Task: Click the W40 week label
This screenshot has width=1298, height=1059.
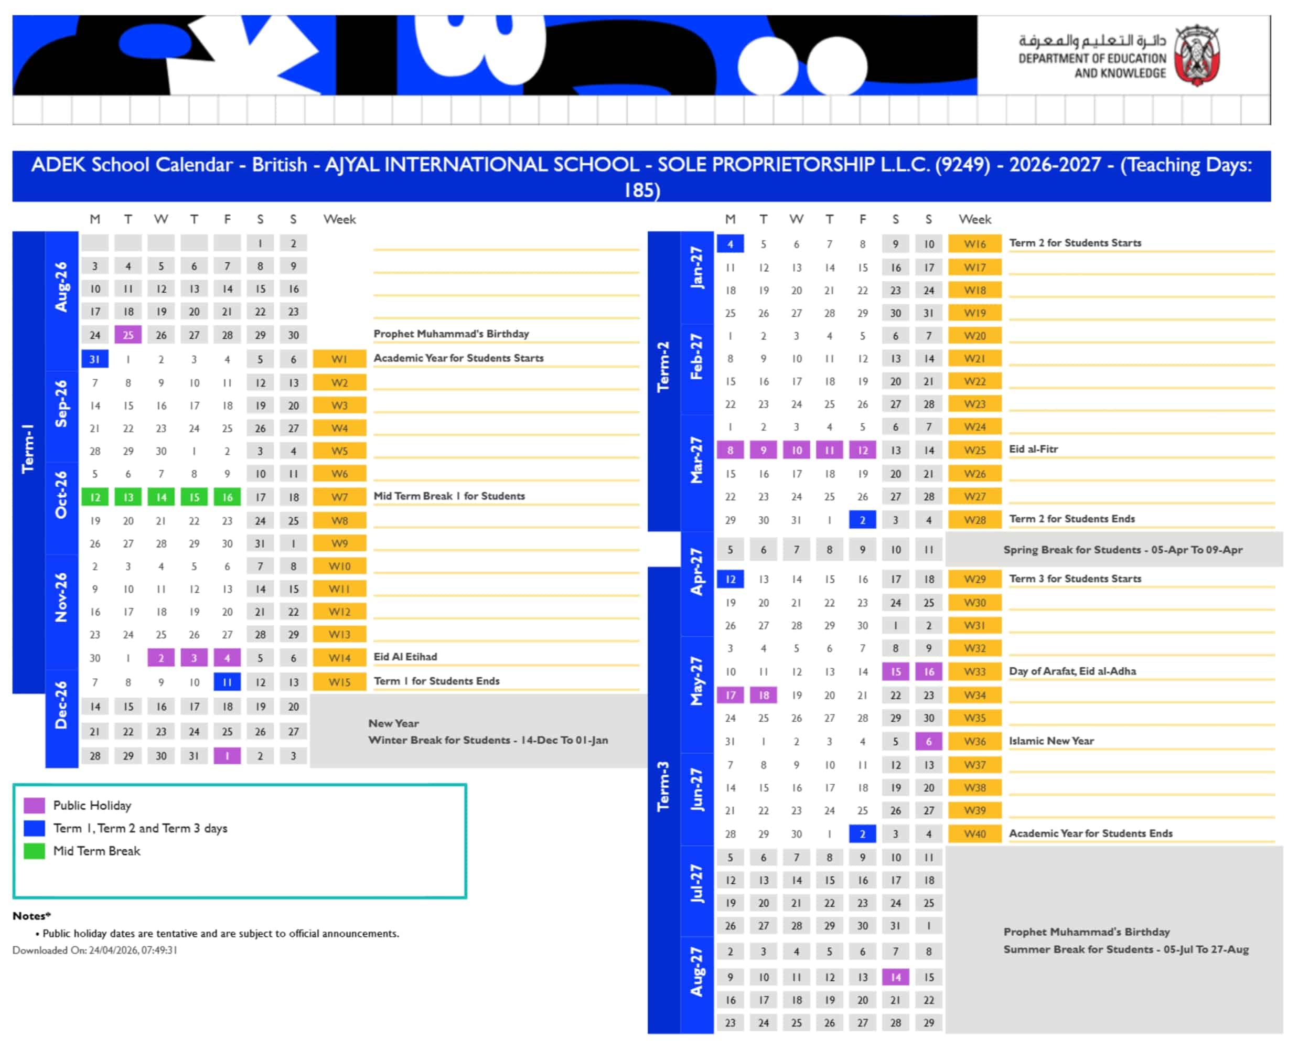Action: 975,834
